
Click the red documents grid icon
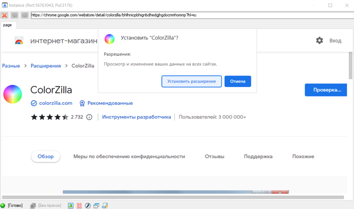click(79, 206)
